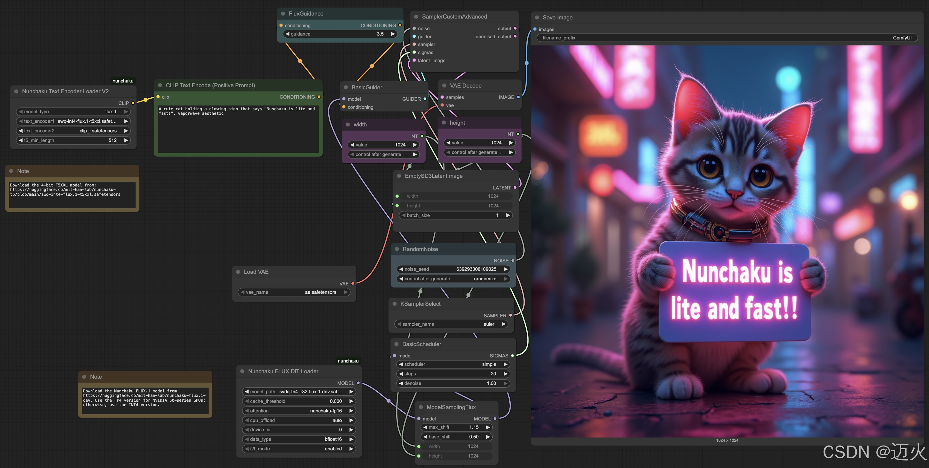Toggle the i2f_mode enabled setting
This screenshot has width=929, height=468.
[299, 449]
